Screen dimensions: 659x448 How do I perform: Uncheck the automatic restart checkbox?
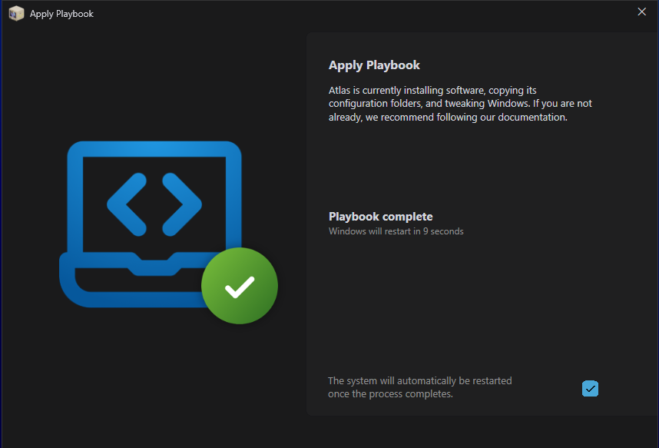590,388
